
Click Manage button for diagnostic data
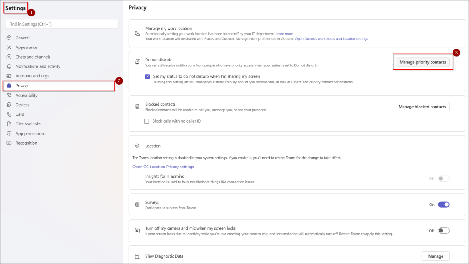click(x=436, y=256)
